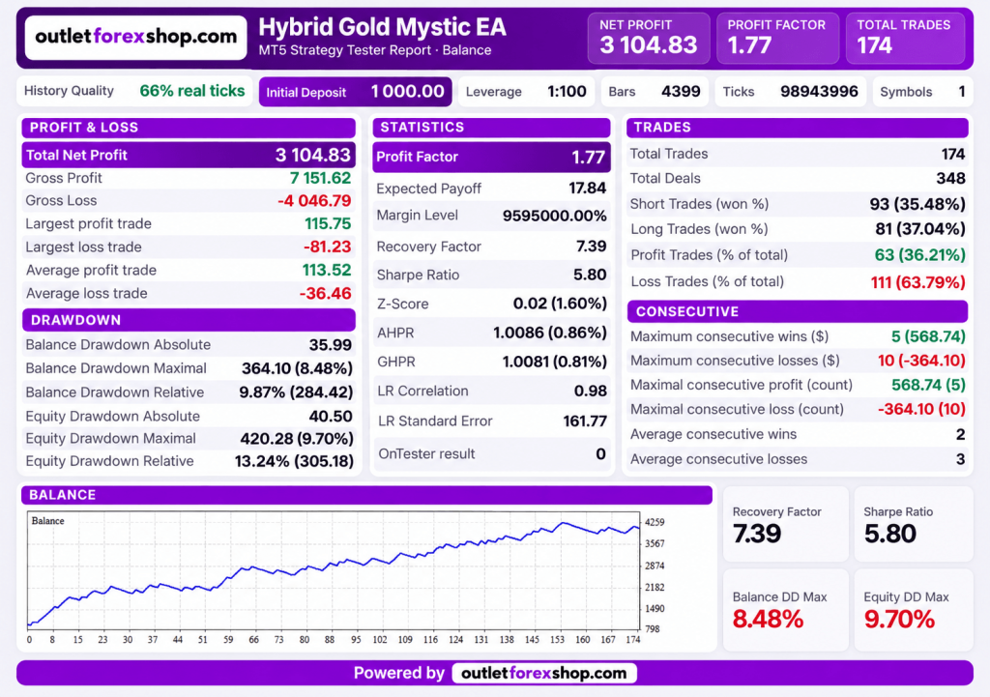Click Recovery Factor row in Statistics panel
Viewport: 990px width, 697px height.
[492, 247]
